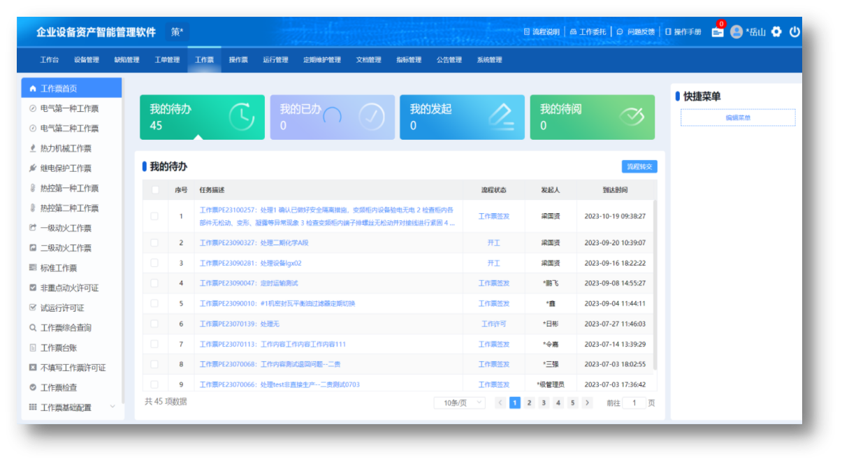Open the 定期维护管理 menu

coord(321,59)
